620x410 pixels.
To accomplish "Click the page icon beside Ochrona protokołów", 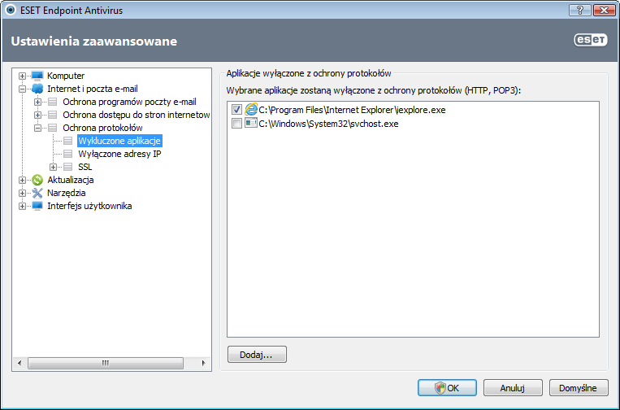I will pos(53,128).
